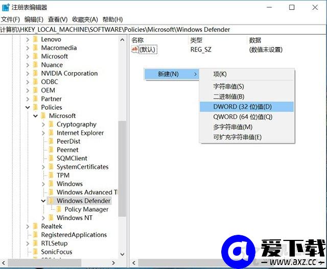Screen dimensions: 327x269
Task: Click the right pane horizontal scroll left arrow
Action: 134,263
